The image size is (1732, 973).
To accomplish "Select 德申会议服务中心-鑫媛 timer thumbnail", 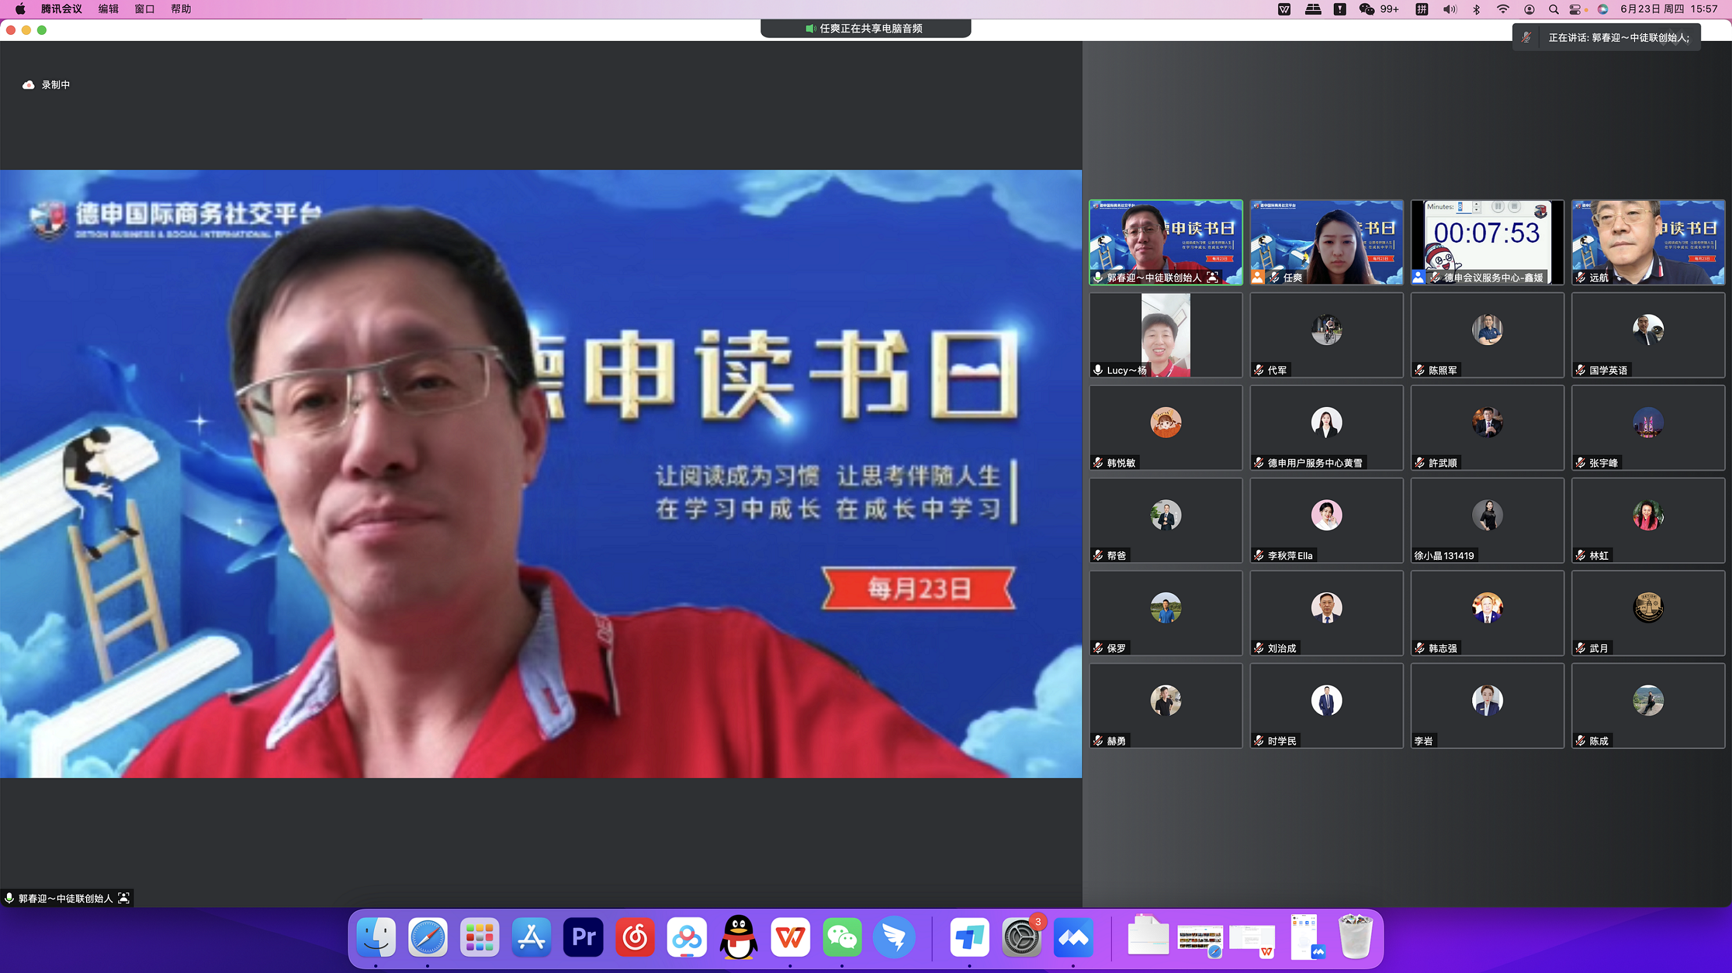I will pos(1487,242).
